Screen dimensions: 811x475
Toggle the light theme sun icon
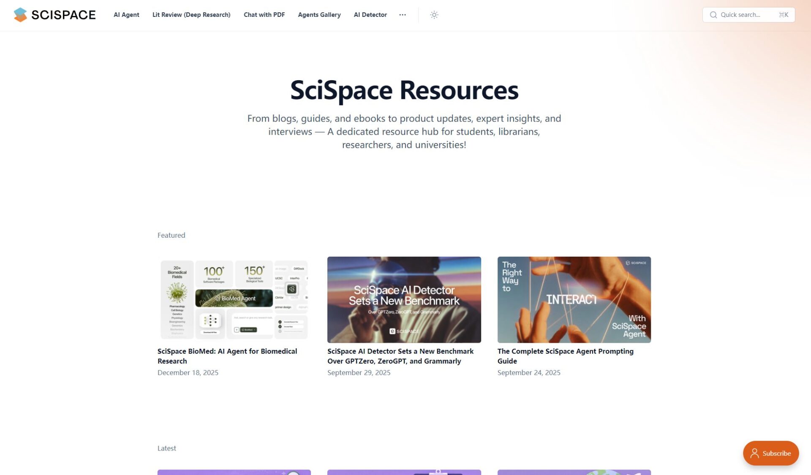(x=434, y=15)
